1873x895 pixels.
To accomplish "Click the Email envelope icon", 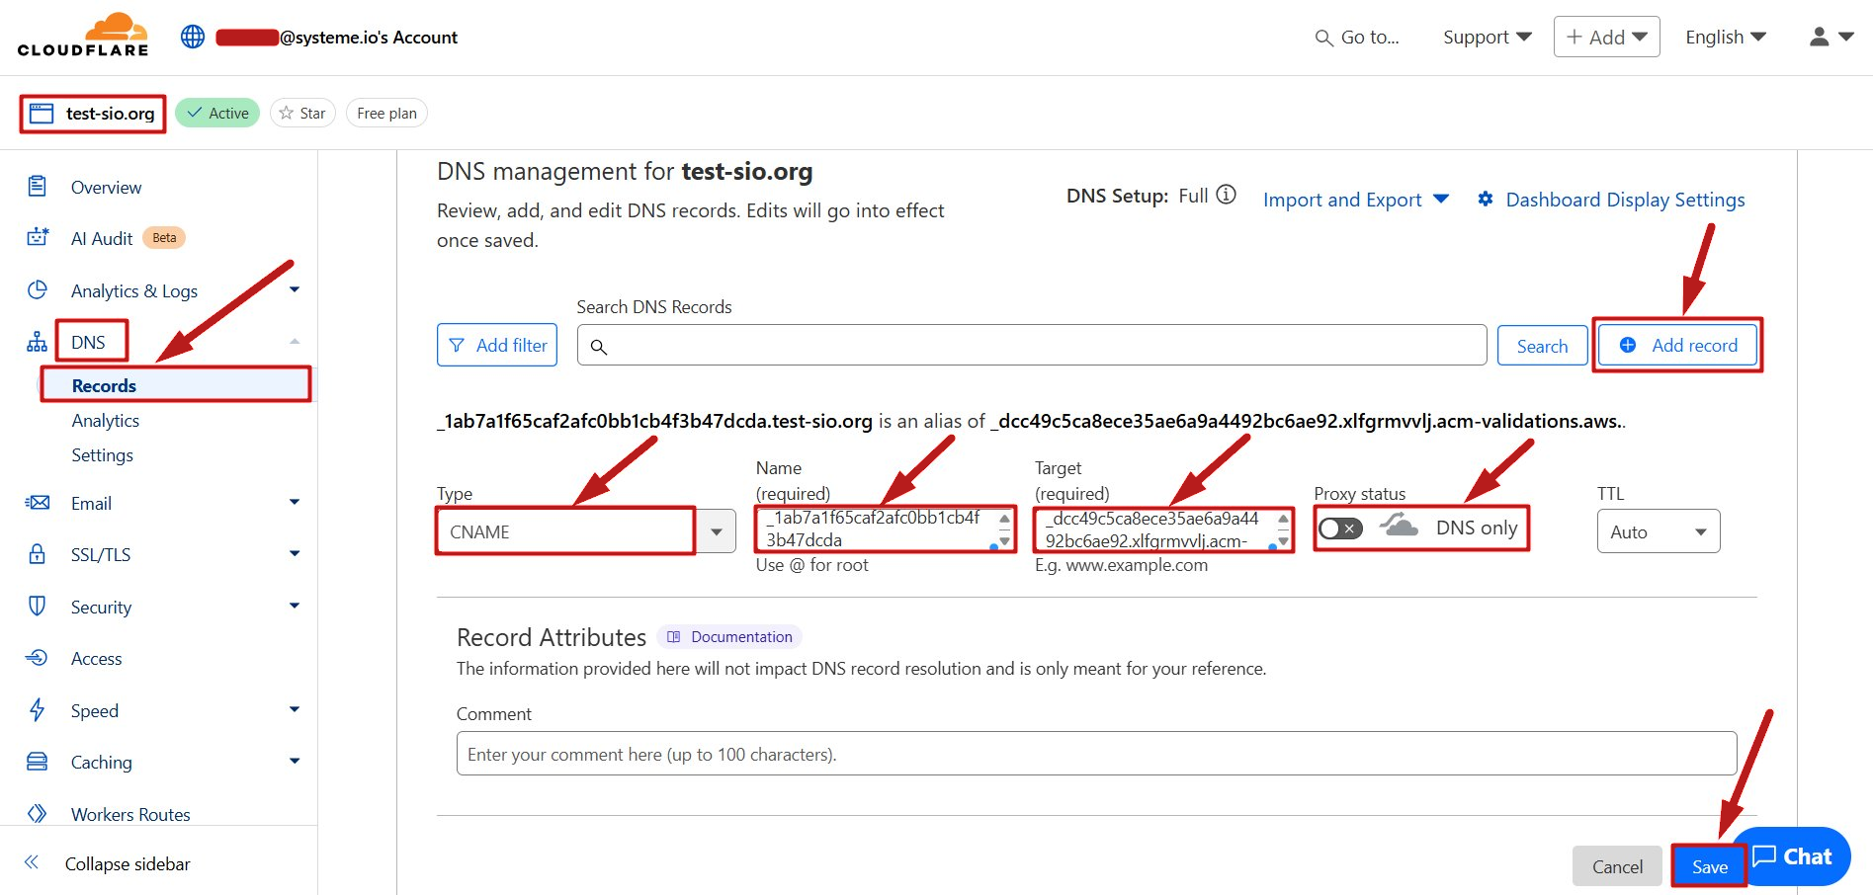I will 38,503.
